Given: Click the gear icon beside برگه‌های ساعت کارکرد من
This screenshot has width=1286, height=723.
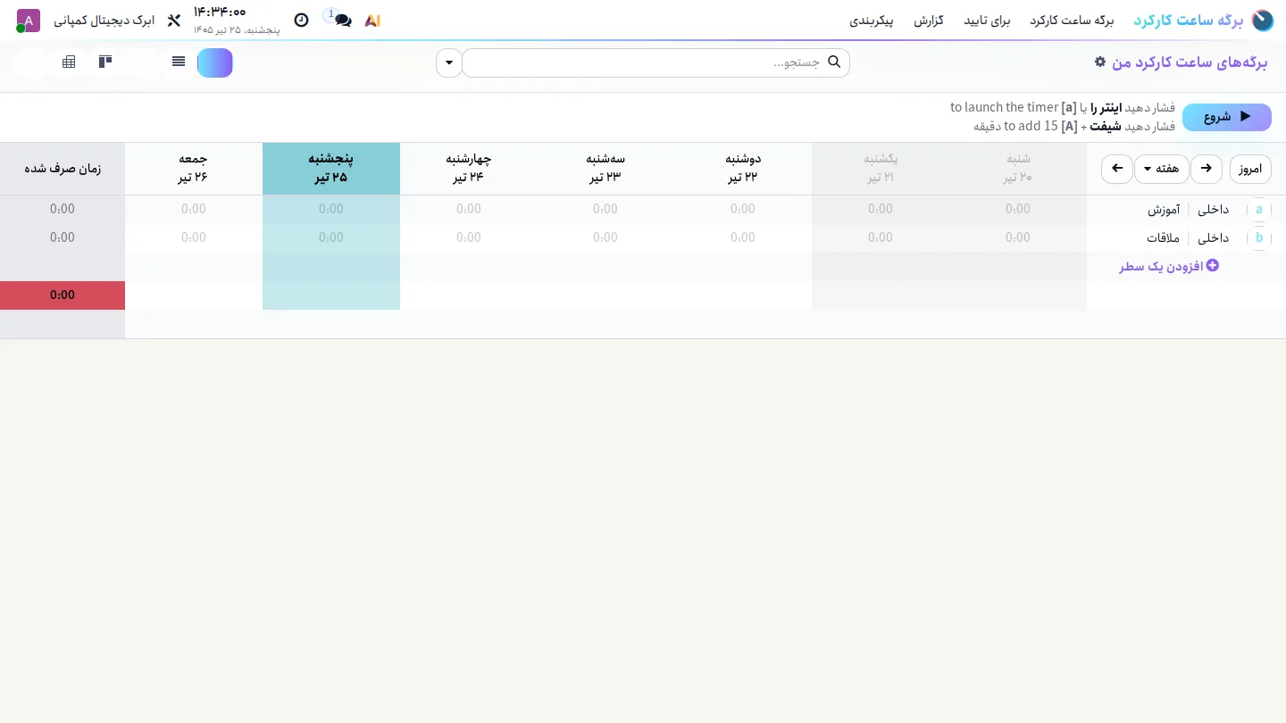Looking at the screenshot, I should click(1100, 62).
